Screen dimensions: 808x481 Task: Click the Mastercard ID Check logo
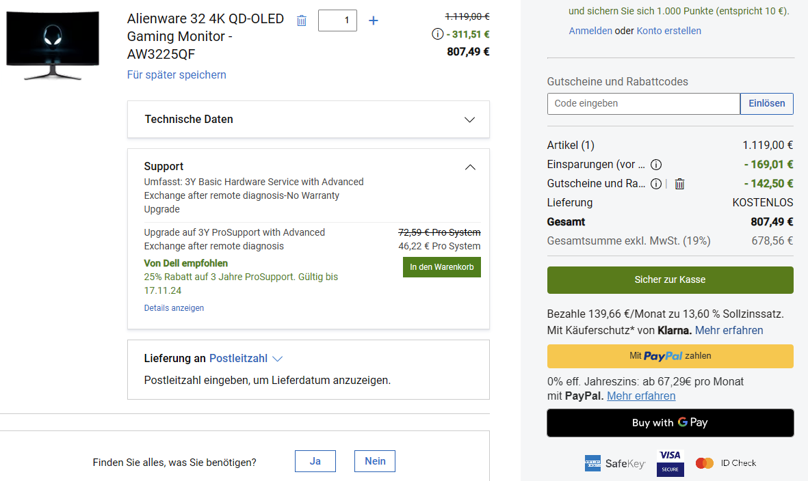coord(725,463)
